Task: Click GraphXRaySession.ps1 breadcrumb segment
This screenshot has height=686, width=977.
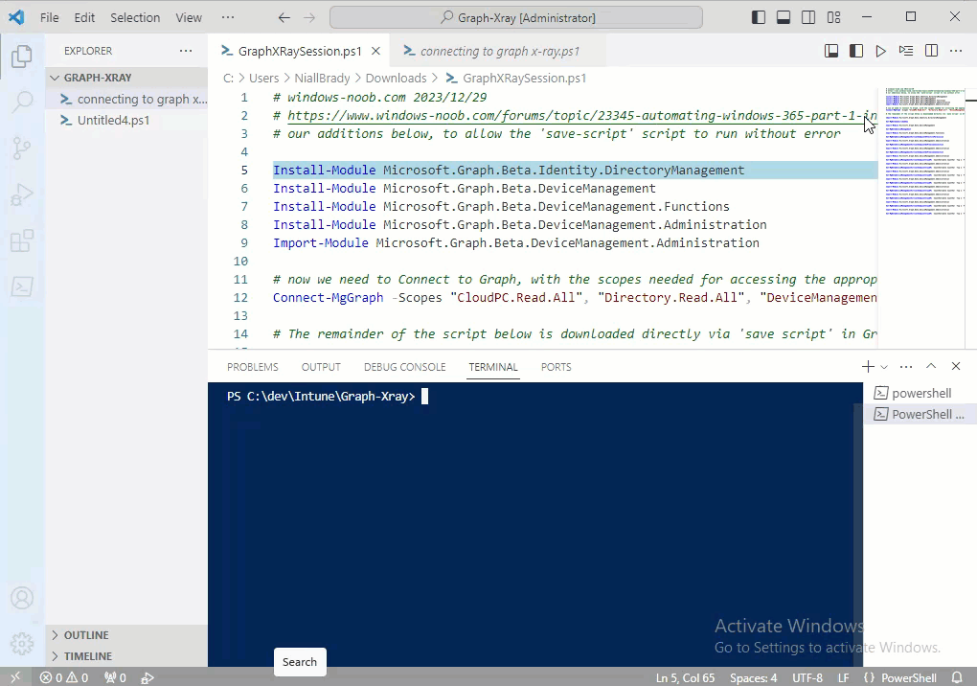Action: (x=516, y=78)
